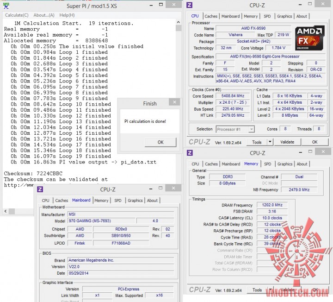Click the Max TDP 219 W value

point(283,34)
